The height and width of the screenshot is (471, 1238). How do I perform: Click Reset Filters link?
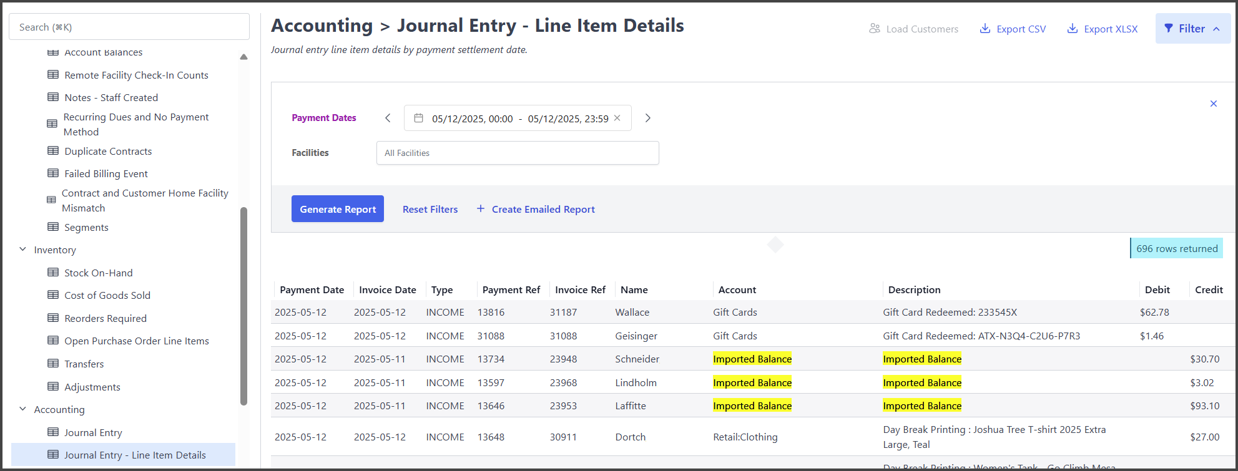click(430, 209)
